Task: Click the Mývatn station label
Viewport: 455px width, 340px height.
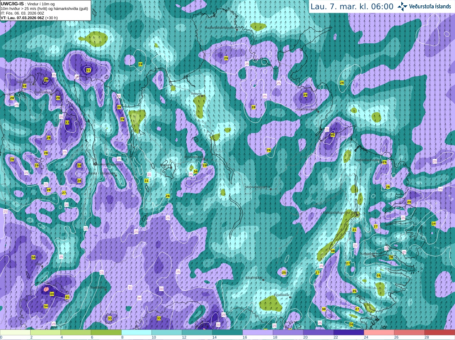Action: point(165,165)
